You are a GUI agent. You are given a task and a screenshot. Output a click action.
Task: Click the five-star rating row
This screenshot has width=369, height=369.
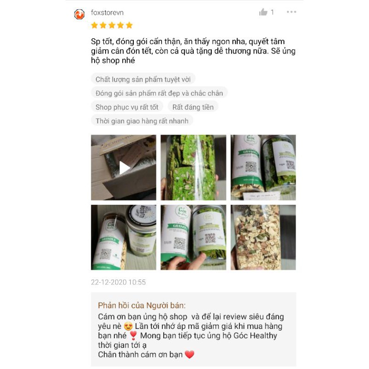click(112, 25)
